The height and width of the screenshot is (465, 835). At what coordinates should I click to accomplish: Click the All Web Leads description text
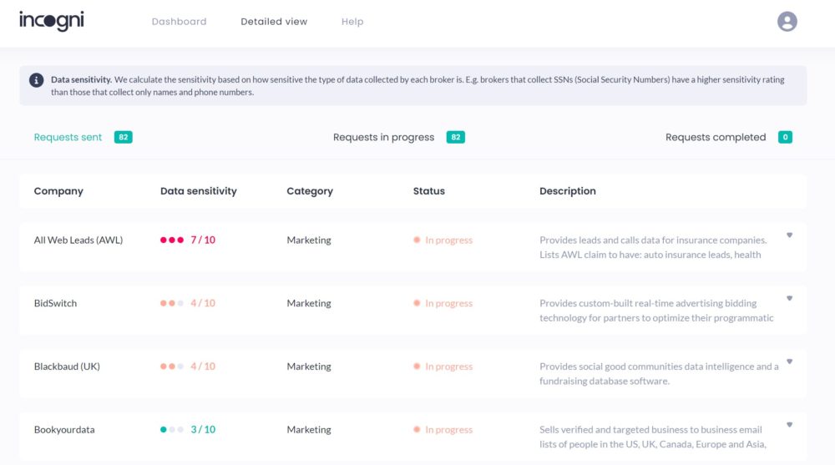pyautogui.click(x=654, y=247)
